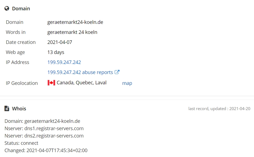Click the web age value '13 days'
This screenshot has width=254, height=157.
(x=56, y=52)
